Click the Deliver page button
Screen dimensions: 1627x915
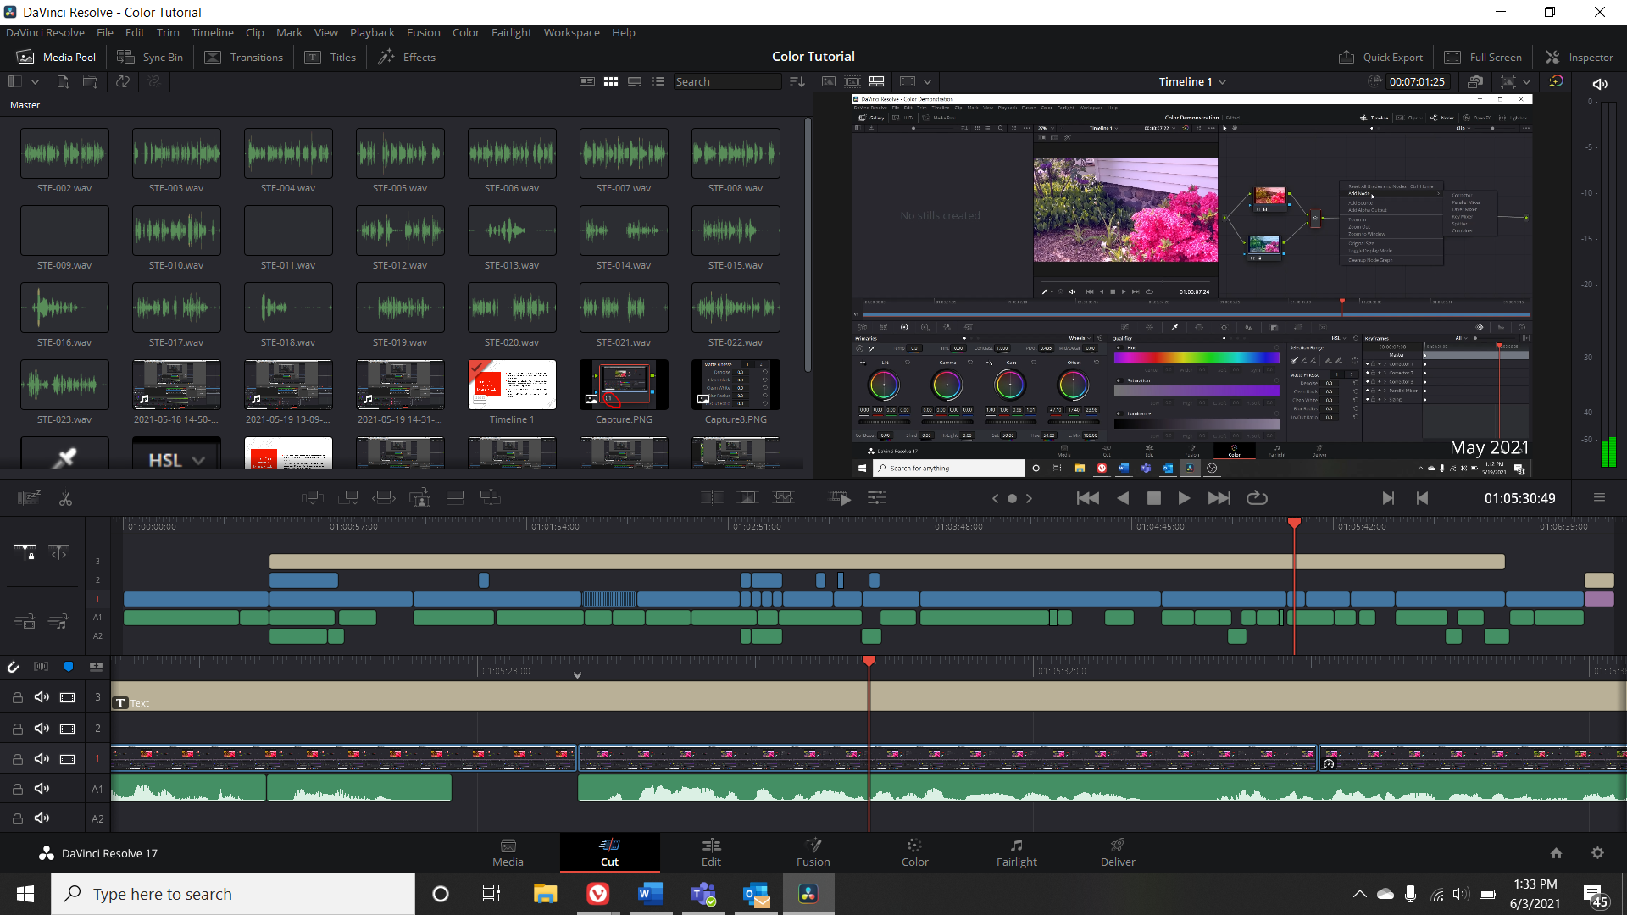[x=1118, y=851]
